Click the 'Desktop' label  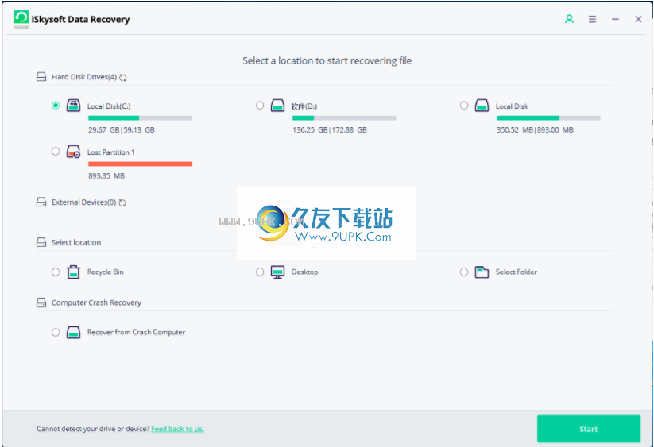(304, 272)
